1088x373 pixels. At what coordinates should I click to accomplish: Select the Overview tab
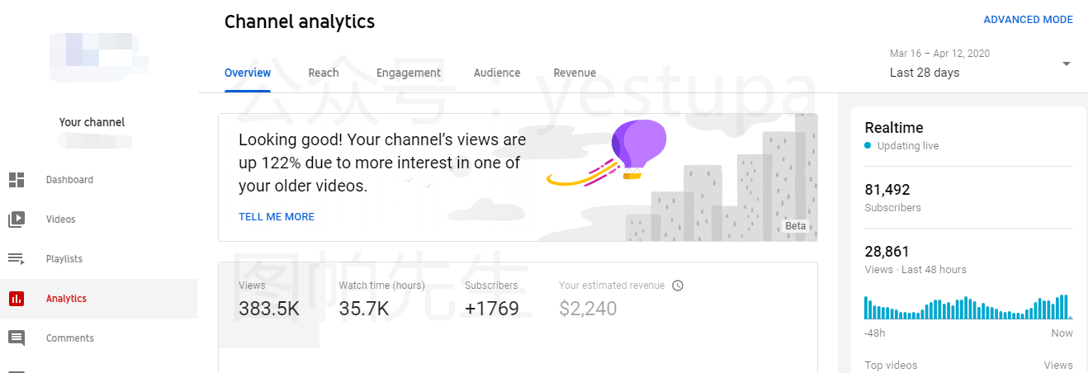coord(248,73)
